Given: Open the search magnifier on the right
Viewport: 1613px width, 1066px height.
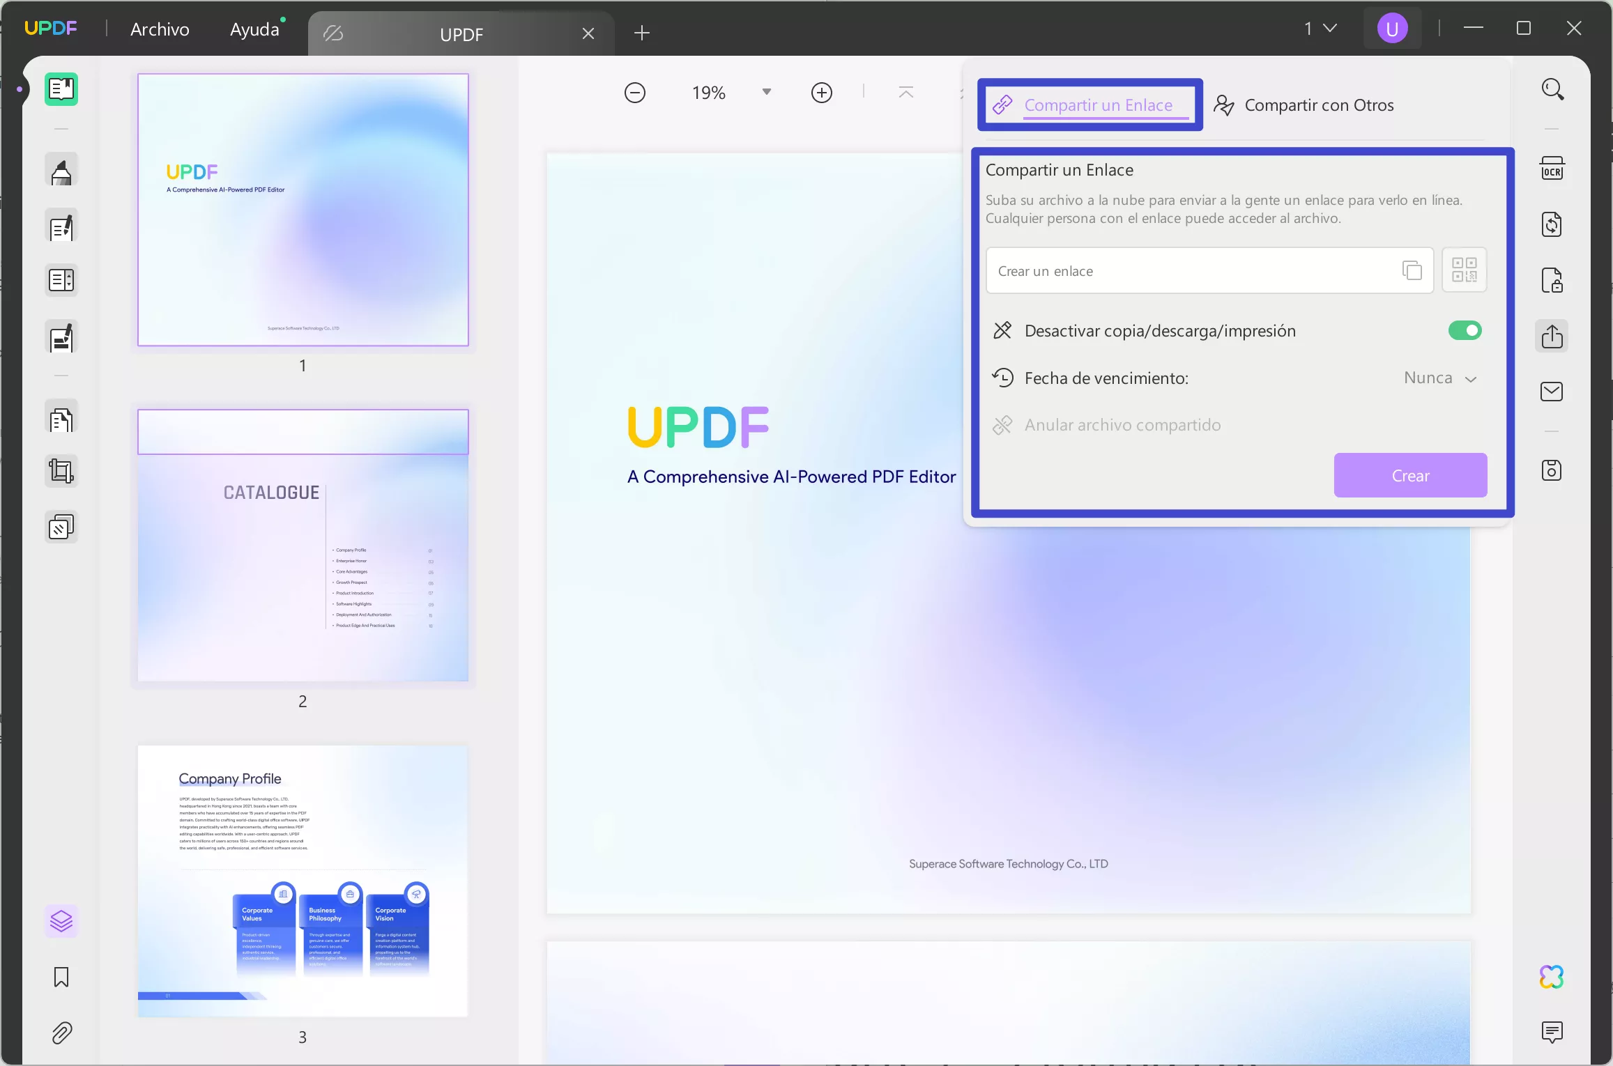Looking at the screenshot, I should click(x=1552, y=89).
